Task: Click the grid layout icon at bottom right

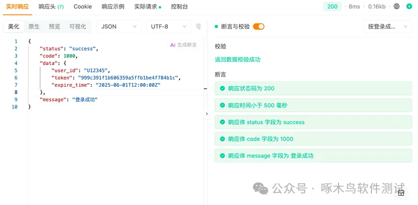Action: 401,193
